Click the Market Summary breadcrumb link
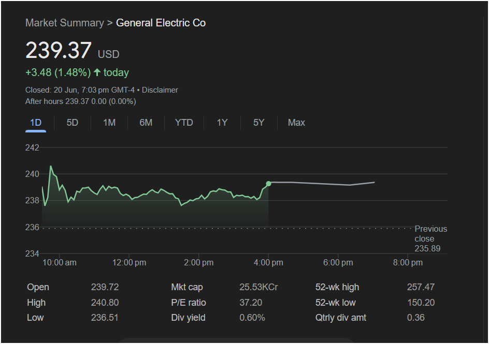This screenshot has width=489, height=344. click(64, 23)
